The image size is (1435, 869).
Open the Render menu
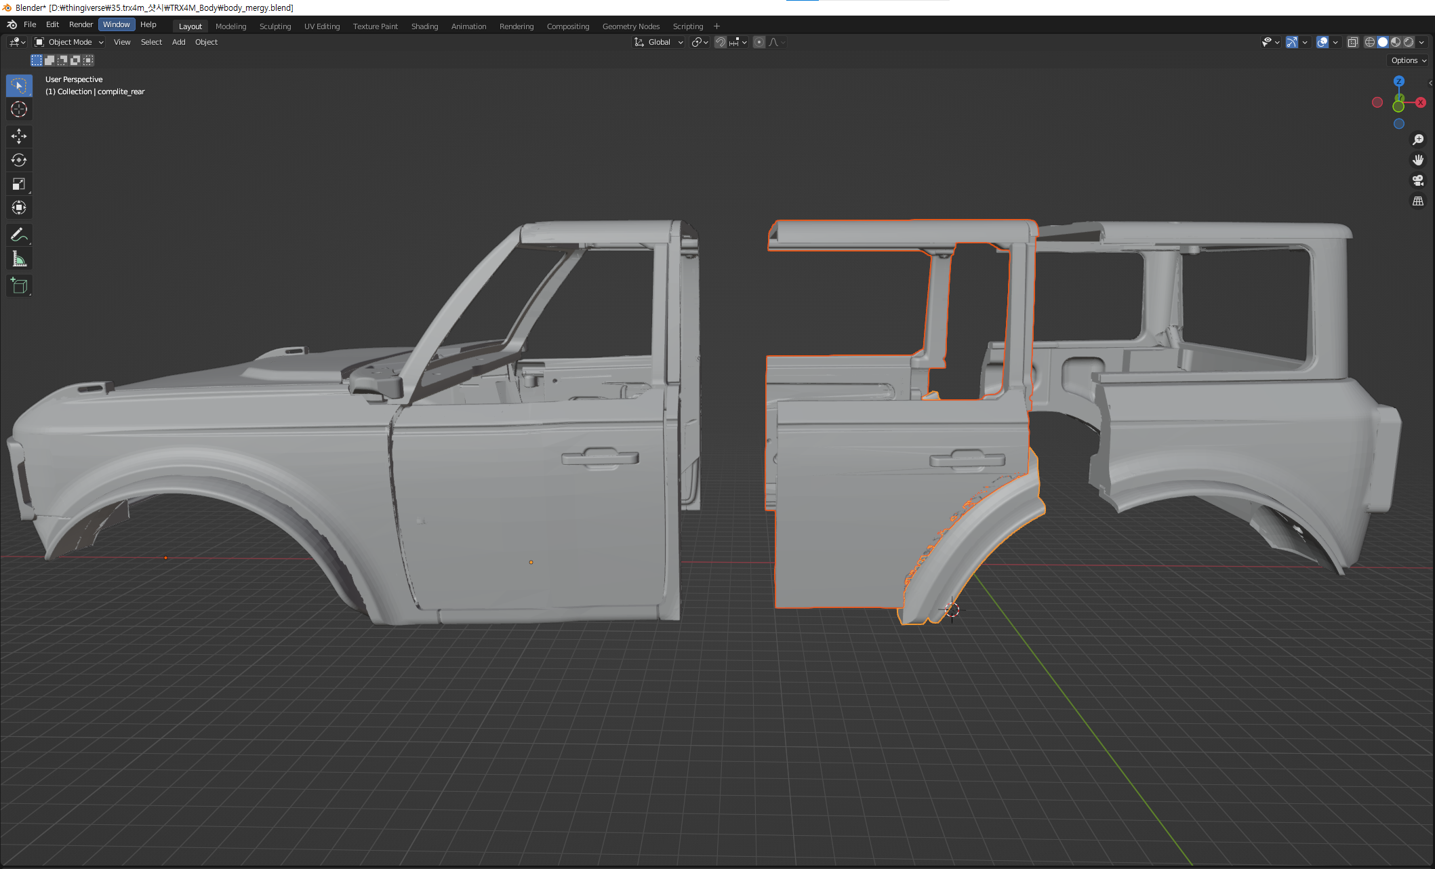point(81,24)
